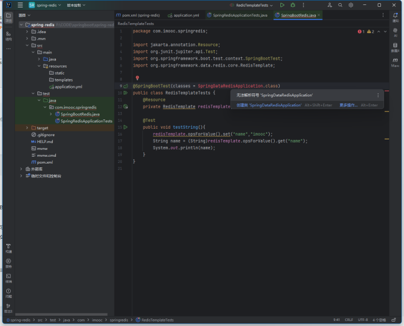Collapse the resources folder
Image resolution: width=404 pixels, height=326 pixels.
click(39, 66)
